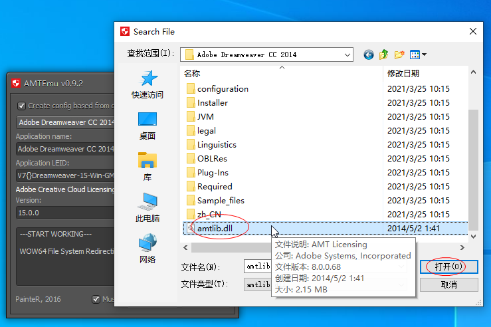Click the Search File dialog shield icon
Viewport: 491px width, 327px height.
(125, 31)
